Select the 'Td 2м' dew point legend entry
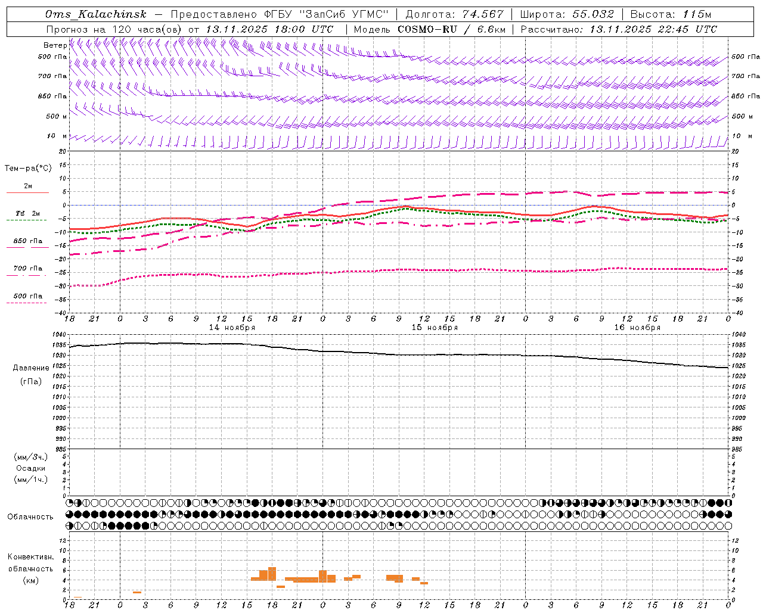The height and width of the screenshot is (610, 763). coord(28,213)
